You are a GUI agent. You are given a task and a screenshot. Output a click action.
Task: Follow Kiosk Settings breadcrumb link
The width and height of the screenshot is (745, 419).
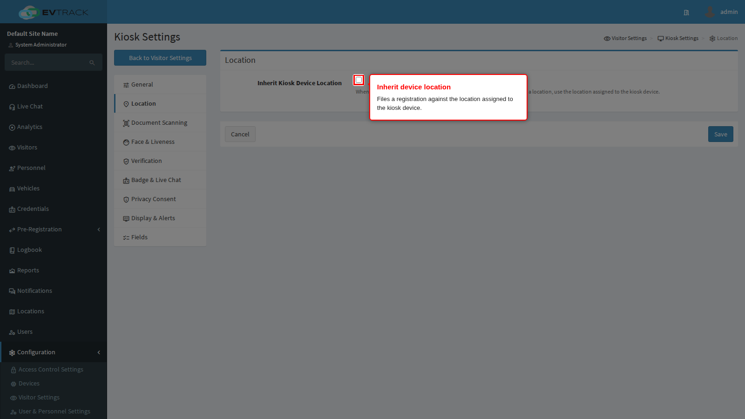coord(678,38)
